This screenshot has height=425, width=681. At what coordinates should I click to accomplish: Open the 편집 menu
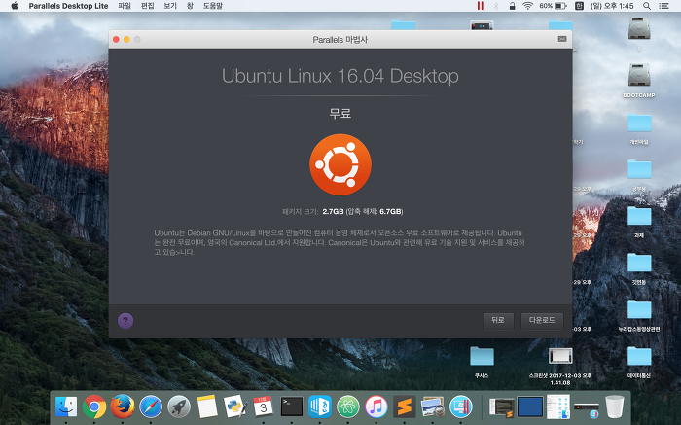click(148, 6)
